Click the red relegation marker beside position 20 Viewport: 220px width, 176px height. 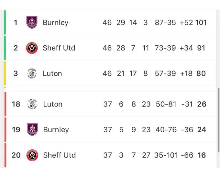coord(5,155)
